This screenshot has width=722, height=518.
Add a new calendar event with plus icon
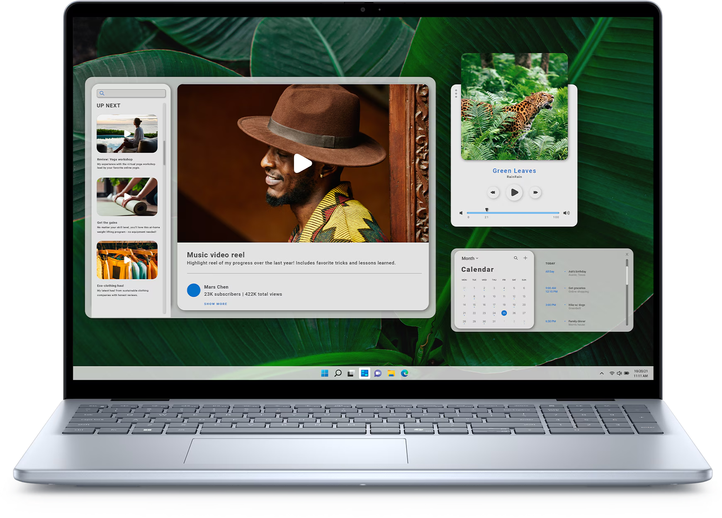pos(525,258)
